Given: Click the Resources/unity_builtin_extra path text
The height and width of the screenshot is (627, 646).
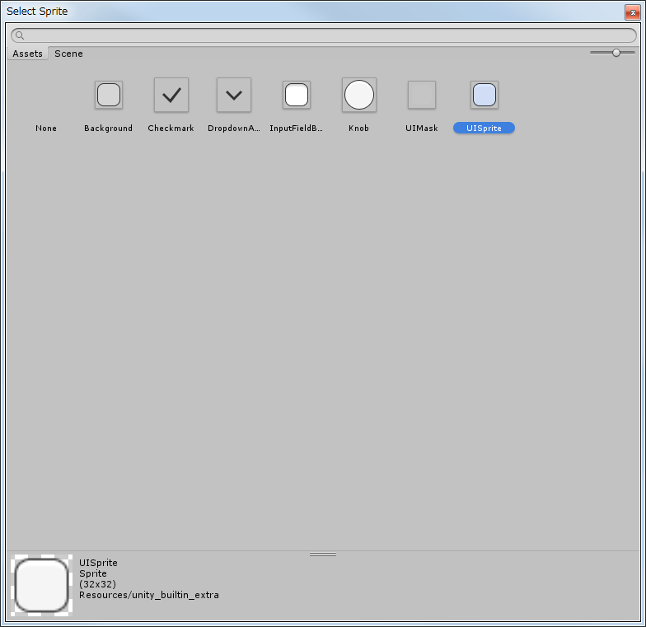Looking at the screenshot, I should point(149,595).
